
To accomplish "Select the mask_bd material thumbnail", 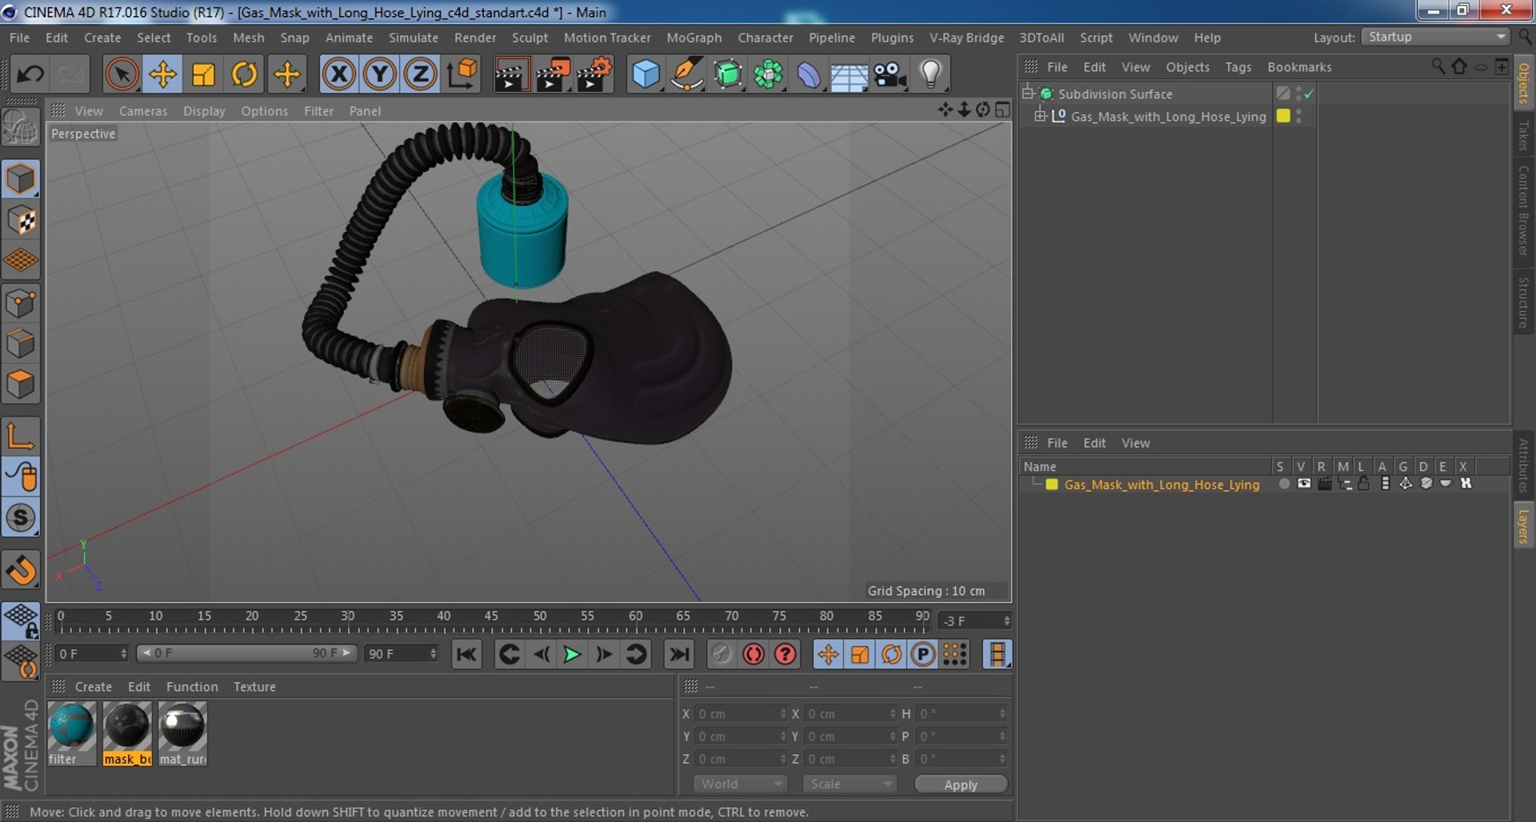I will pos(127,734).
